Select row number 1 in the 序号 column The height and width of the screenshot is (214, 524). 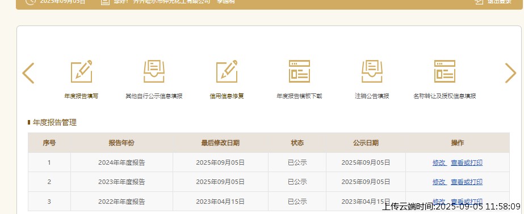(x=49, y=162)
